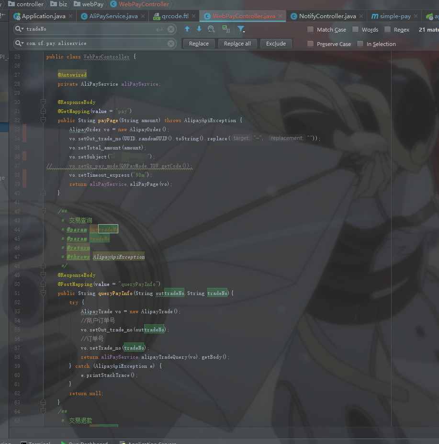Click highlighted tradeNo on line 57
This screenshot has height=444, width=439.
[x=134, y=348]
